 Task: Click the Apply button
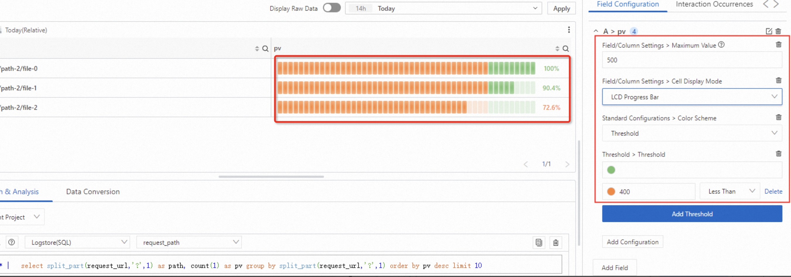561,8
